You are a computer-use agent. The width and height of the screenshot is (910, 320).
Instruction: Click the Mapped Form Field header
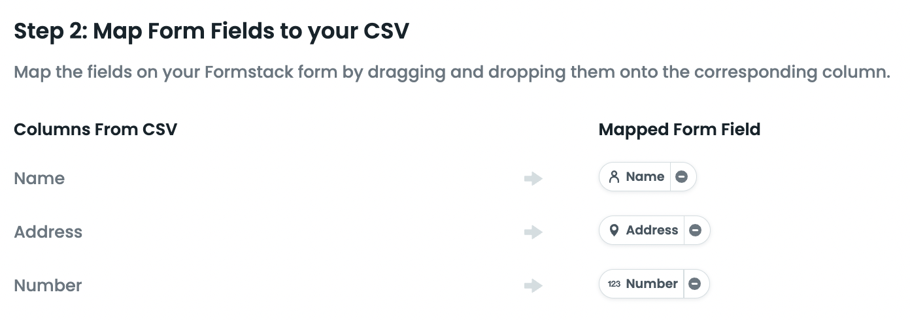(679, 129)
